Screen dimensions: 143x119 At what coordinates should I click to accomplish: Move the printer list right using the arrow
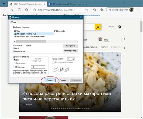coord(77,41)
